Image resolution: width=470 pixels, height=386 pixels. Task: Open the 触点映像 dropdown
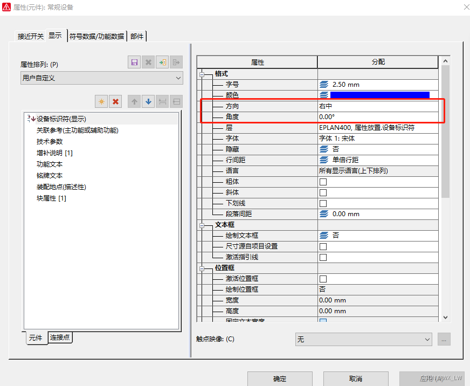pos(364,339)
